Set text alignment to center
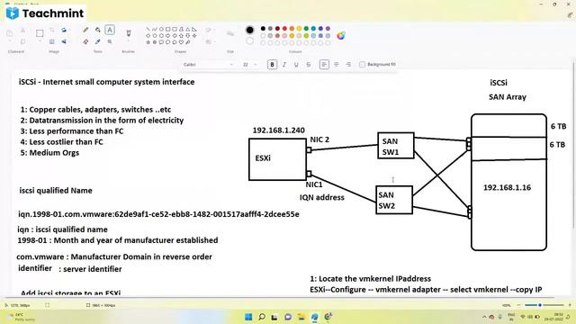 (x=336, y=65)
